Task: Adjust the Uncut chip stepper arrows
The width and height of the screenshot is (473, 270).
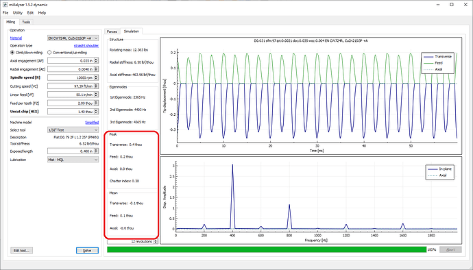Action: pyautogui.click(x=96, y=112)
